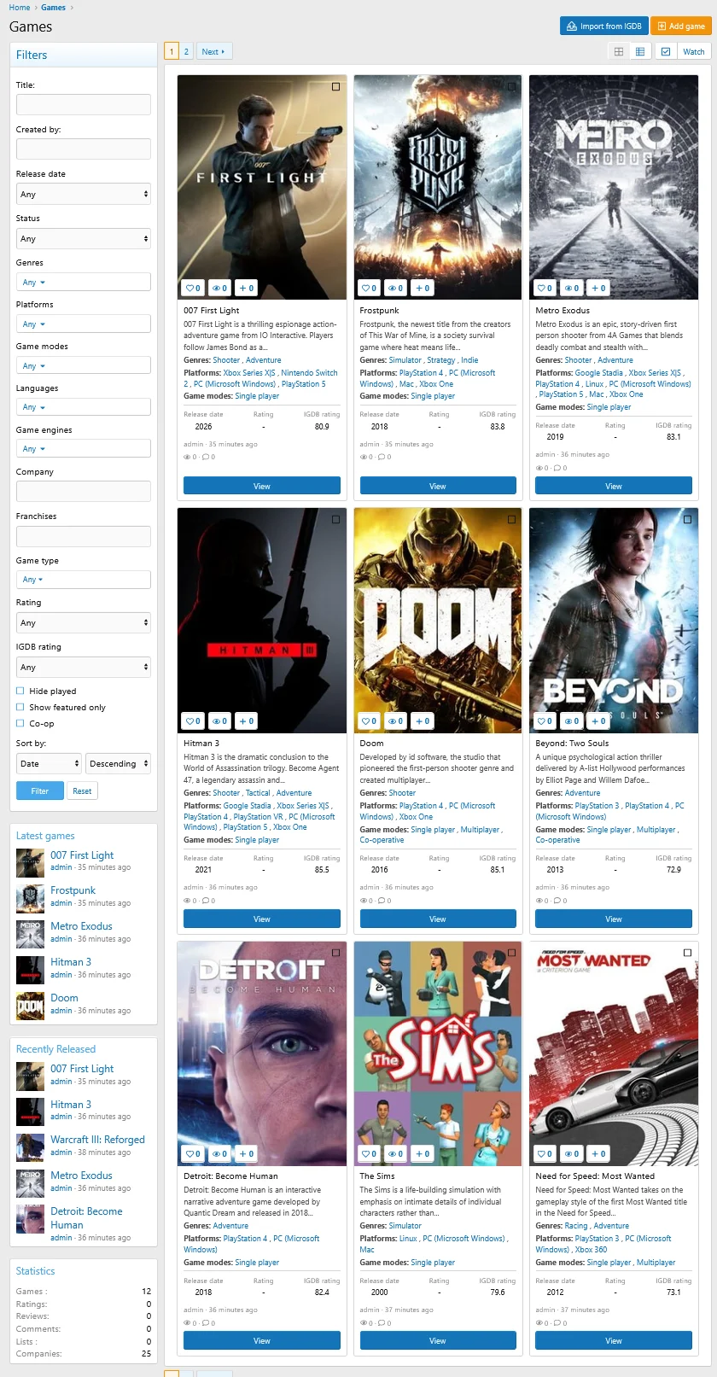Like the Beyond: Two Souls card

[x=545, y=721]
